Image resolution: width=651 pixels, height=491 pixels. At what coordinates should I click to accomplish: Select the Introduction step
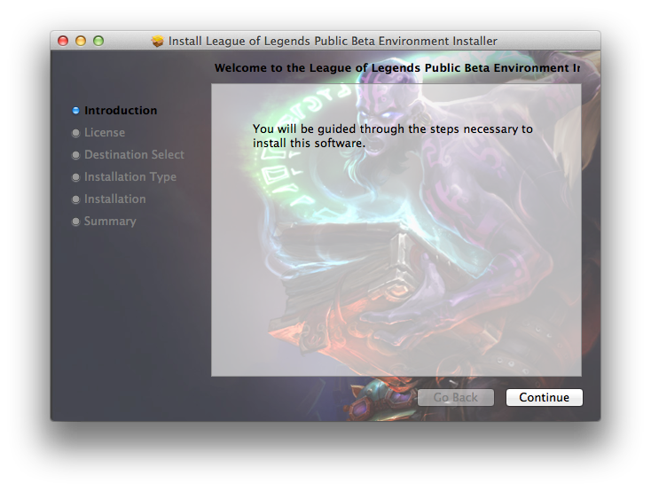(121, 111)
